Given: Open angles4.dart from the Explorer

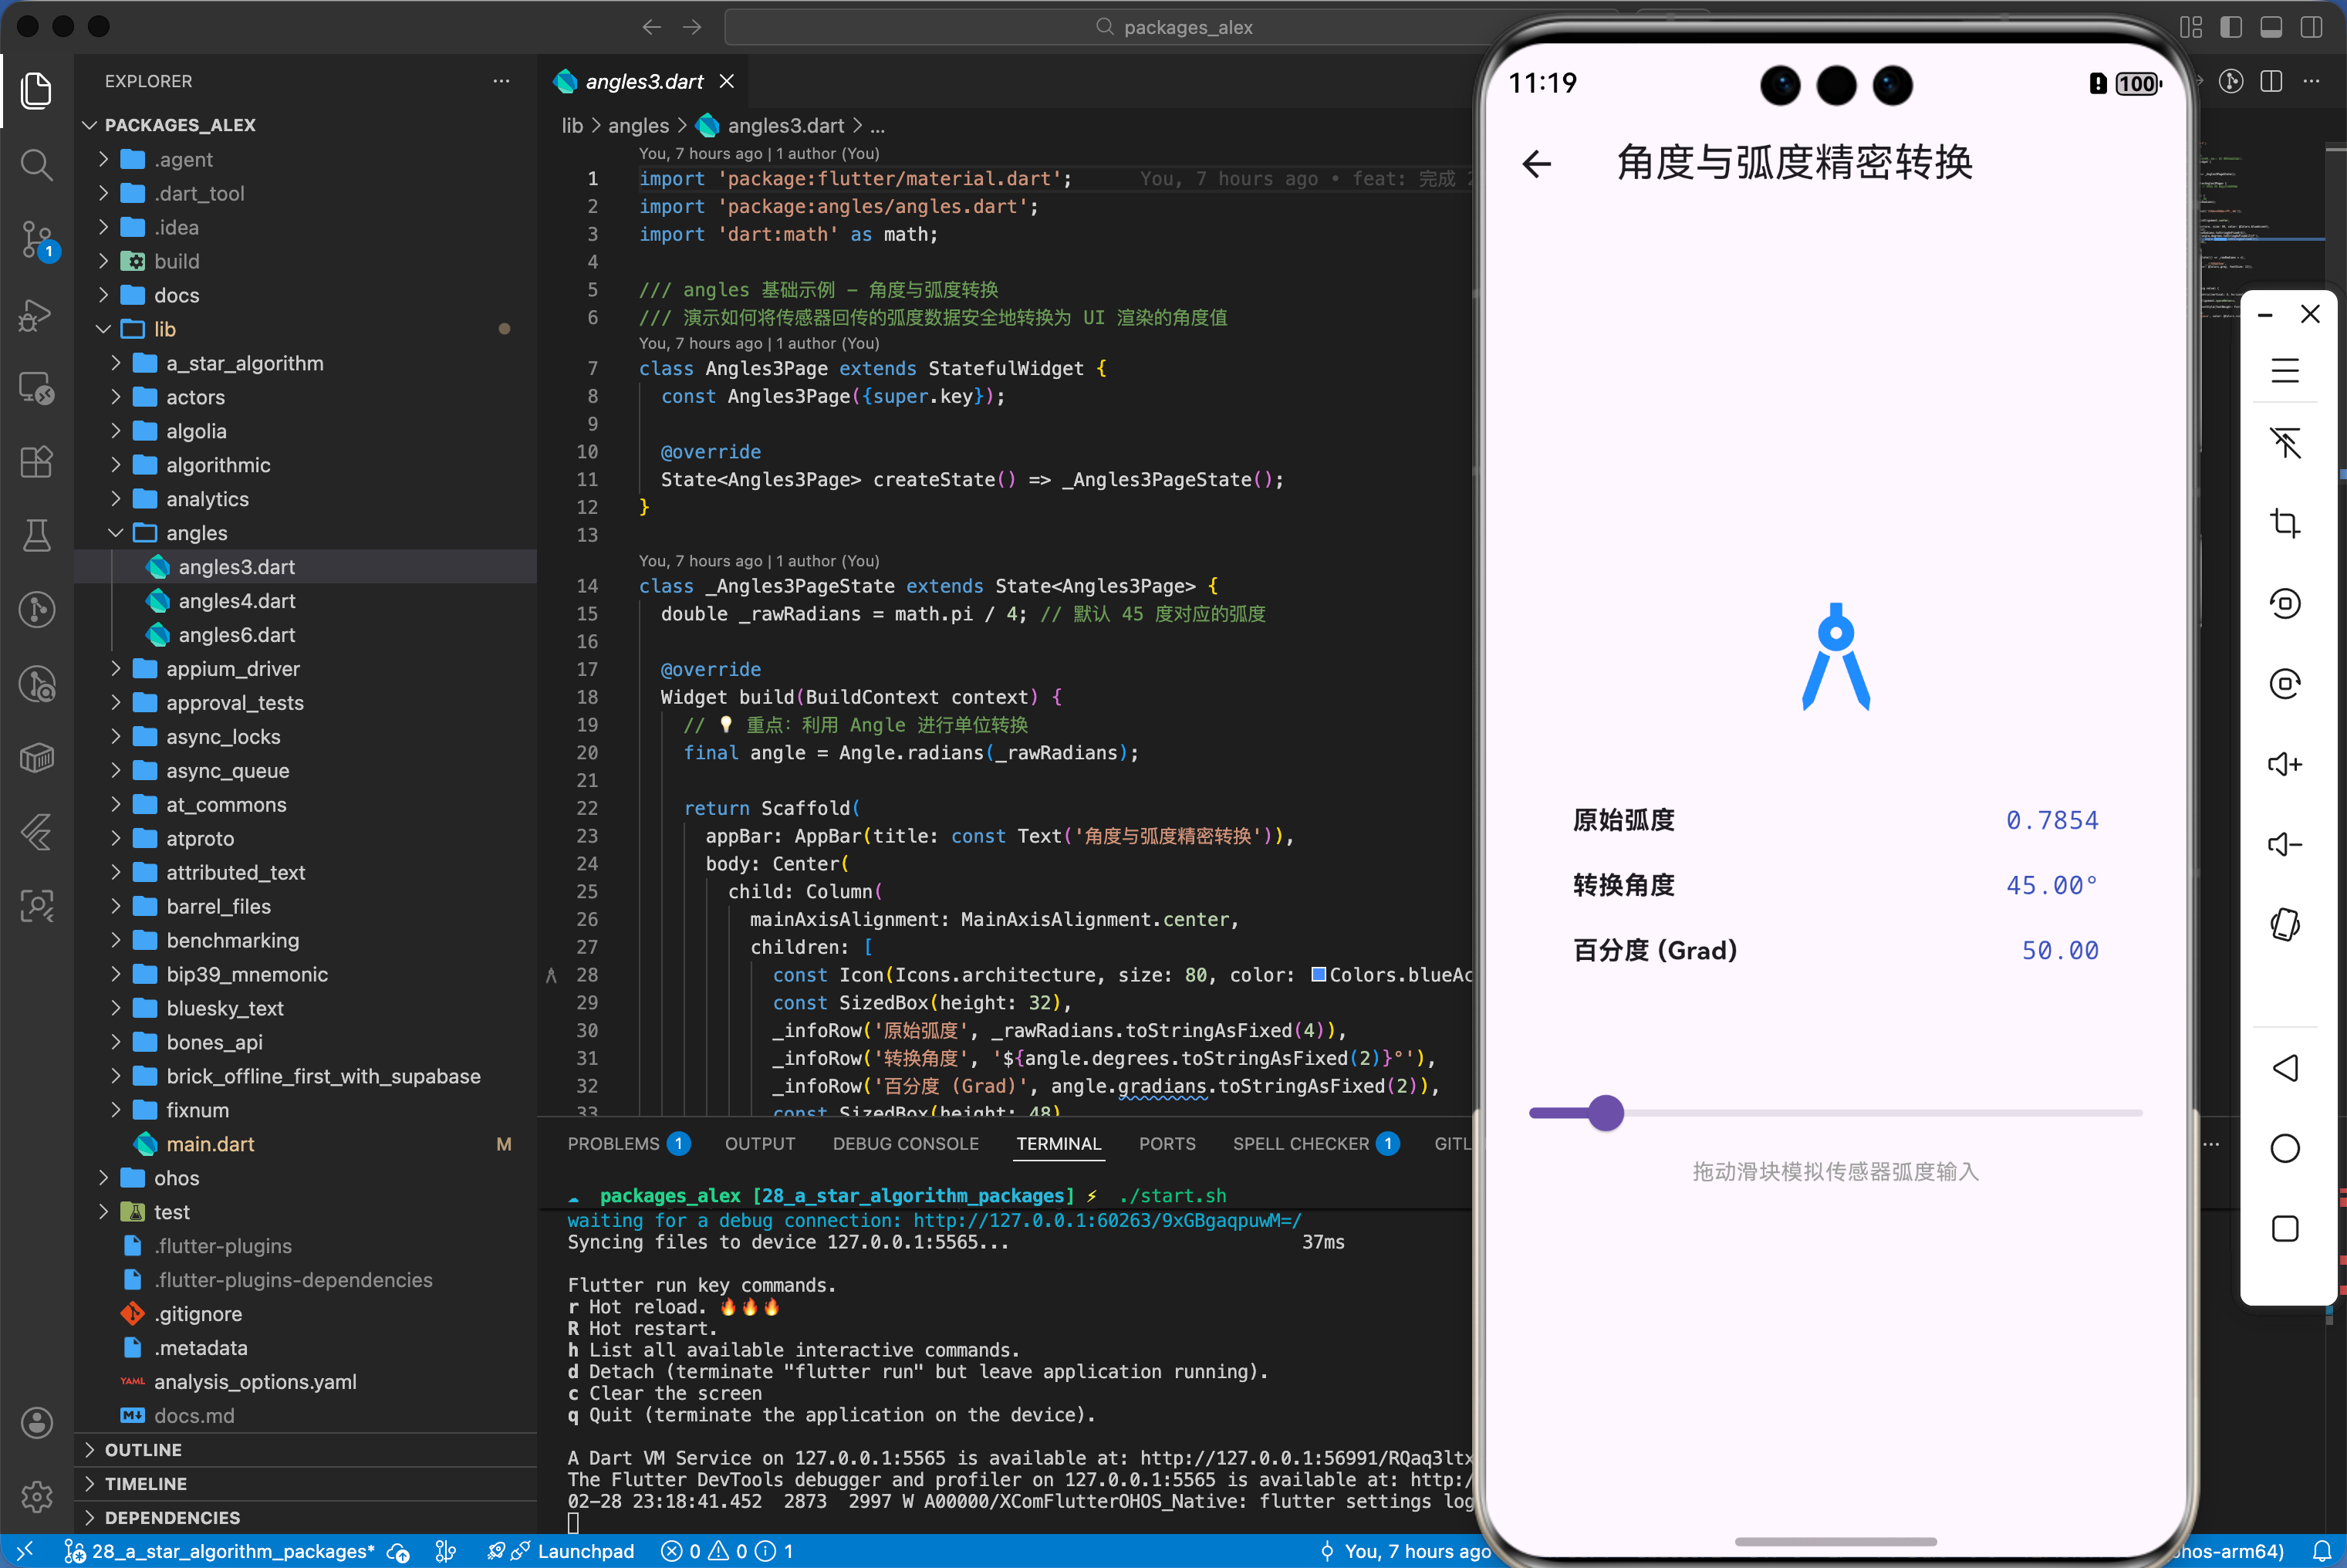Looking at the screenshot, I should click(236, 601).
